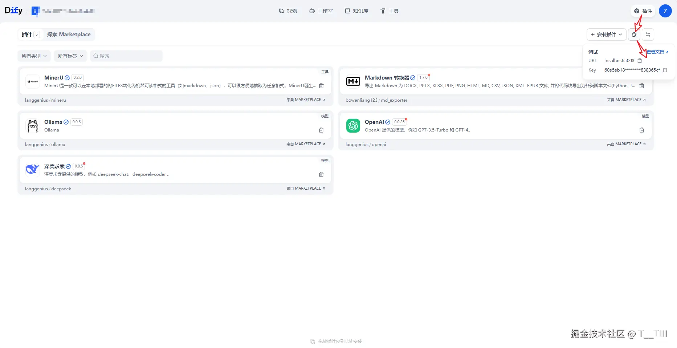Click the OpenAI description mentioning GPT-3.5-Turbo
This screenshot has width=677, height=348.
pos(418,130)
